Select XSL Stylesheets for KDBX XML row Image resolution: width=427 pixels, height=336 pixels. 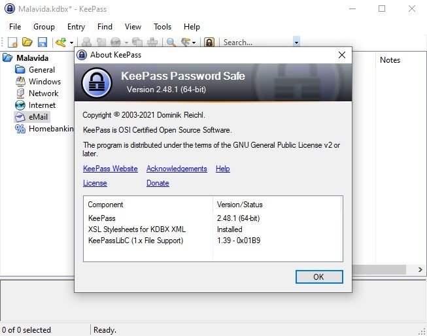[x=213, y=229]
